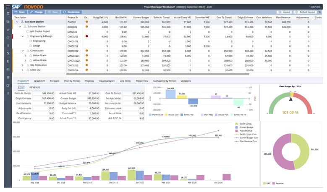This screenshot has height=192, width=327.
Task: Open the Progress tab
Action: (89, 81)
